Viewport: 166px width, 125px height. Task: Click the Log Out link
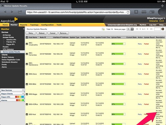[x=153, y=25]
